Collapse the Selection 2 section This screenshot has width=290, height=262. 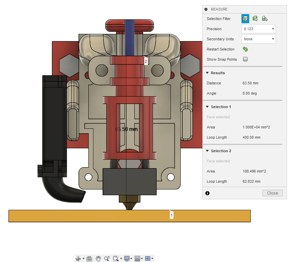tap(207, 151)
